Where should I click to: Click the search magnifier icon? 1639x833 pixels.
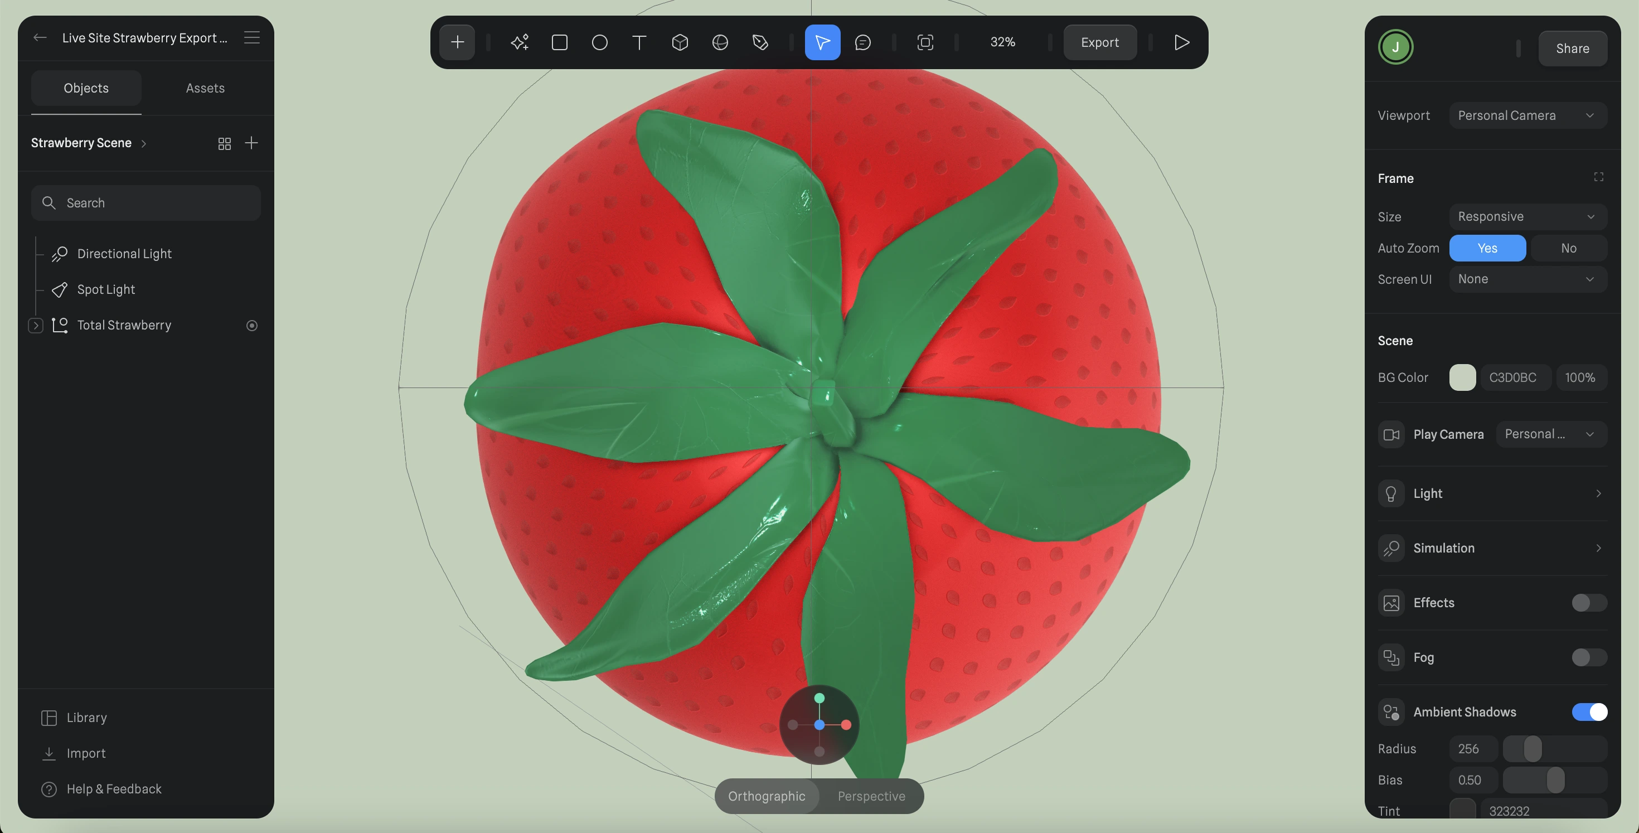(x=49, y=202)
